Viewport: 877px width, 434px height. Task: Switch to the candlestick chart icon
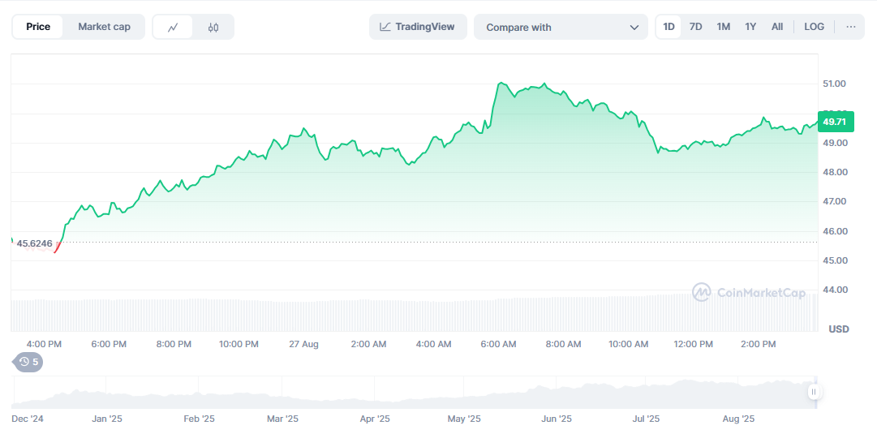coord(213,27)
